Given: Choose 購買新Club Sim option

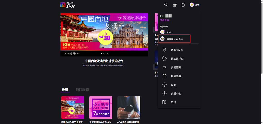Looking at the screenshot, I should click(174, 39).
